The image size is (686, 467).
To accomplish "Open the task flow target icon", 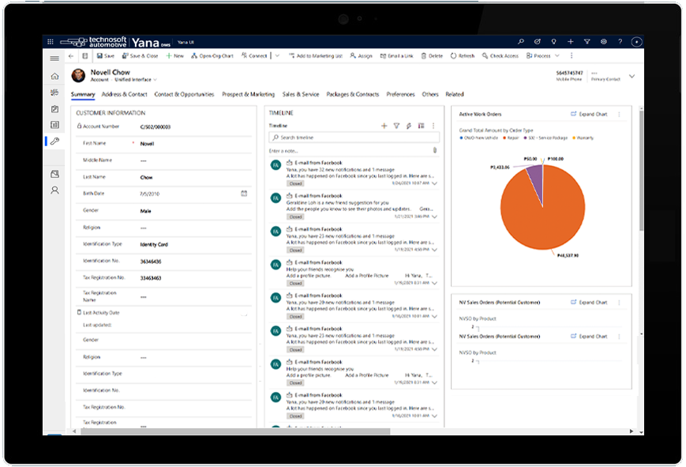I will point(538,42).
